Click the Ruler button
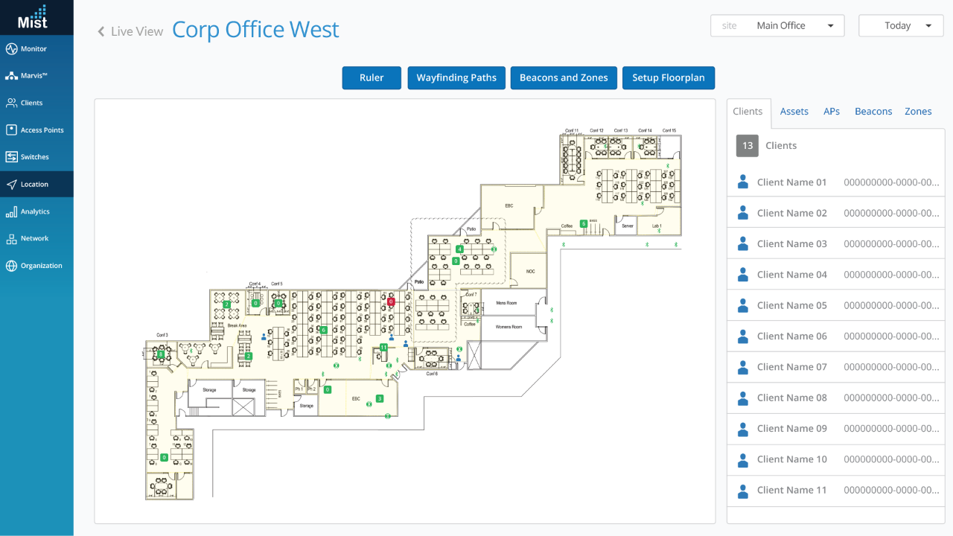The width and height of the screenshot is (953, 536). tap(372, 78)
